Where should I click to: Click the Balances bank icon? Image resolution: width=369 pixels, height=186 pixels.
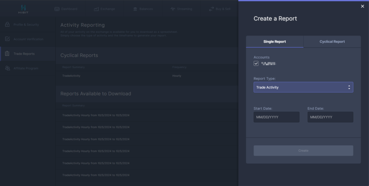pos(135,9)
